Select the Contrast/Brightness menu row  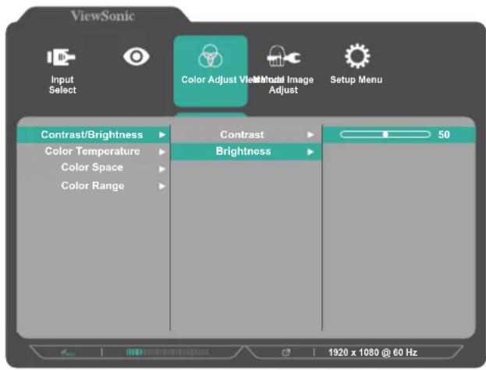pos(94,135)
